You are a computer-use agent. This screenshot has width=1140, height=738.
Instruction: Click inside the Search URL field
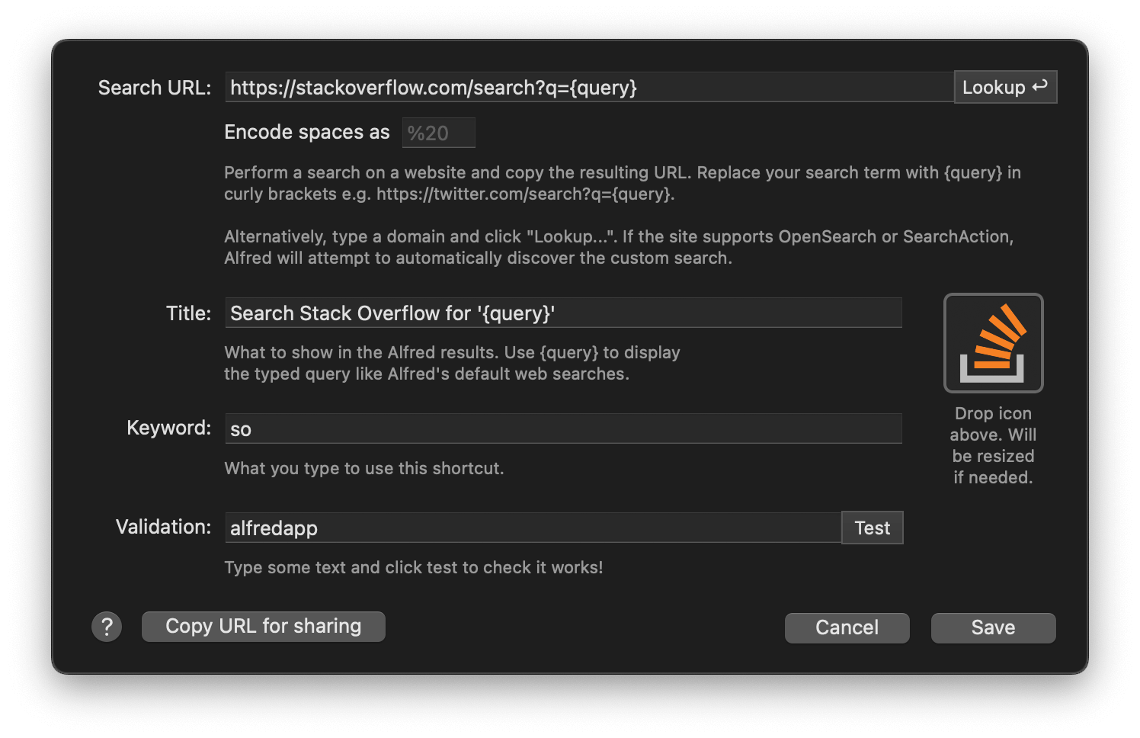pos(533,86)
